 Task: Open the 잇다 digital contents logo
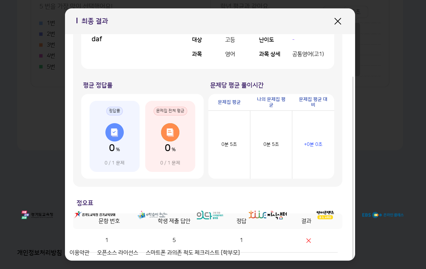tap(210, 215)
